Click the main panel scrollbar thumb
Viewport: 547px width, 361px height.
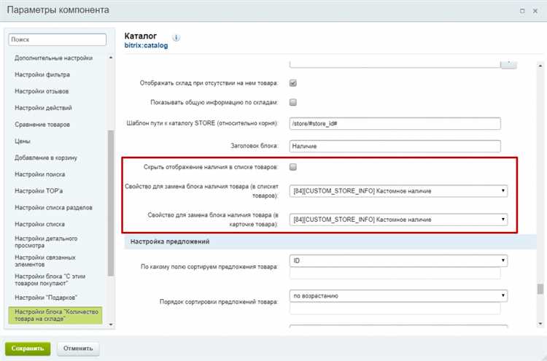point(540,289)
